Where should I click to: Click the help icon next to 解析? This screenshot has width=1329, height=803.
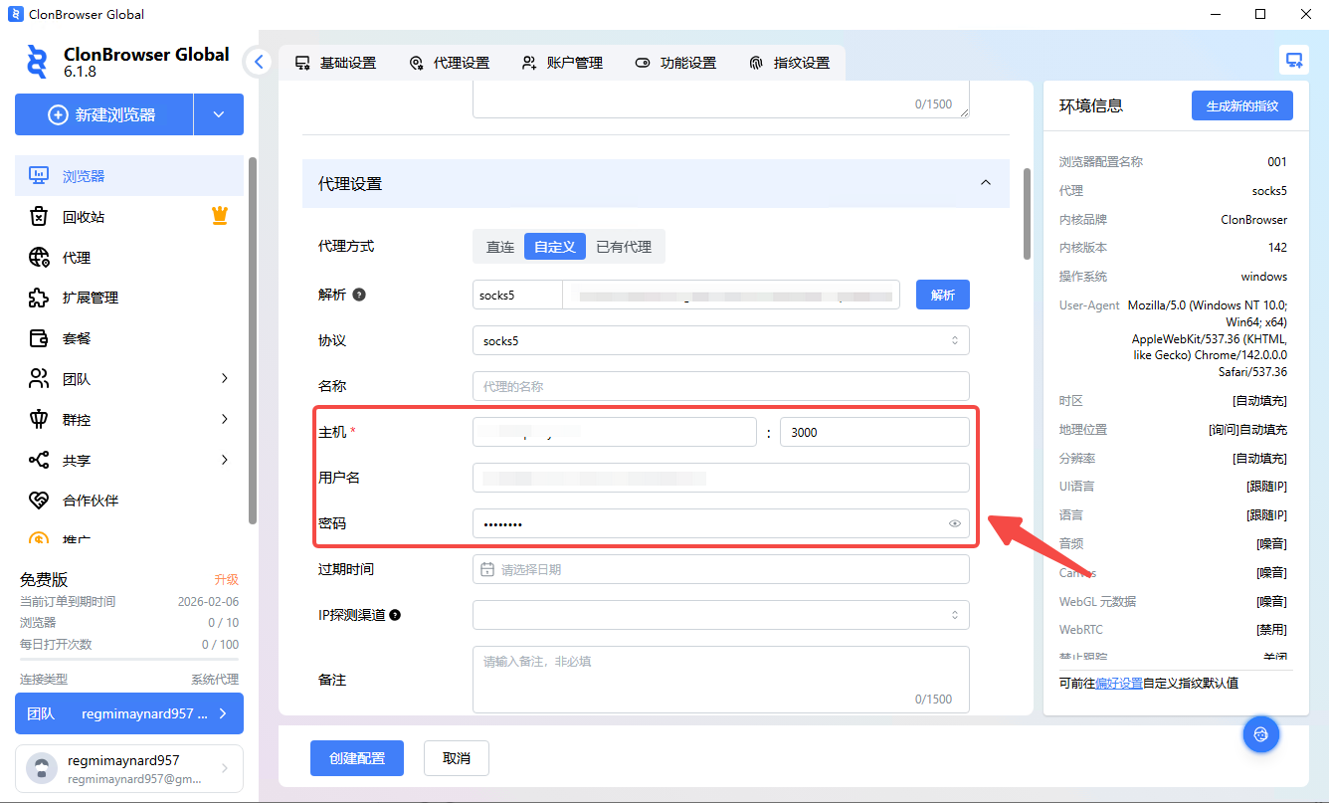359,295
